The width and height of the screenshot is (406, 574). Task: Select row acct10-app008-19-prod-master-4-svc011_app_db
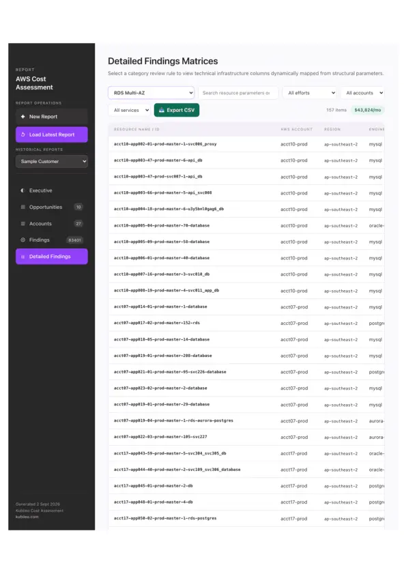coord(246,291)
